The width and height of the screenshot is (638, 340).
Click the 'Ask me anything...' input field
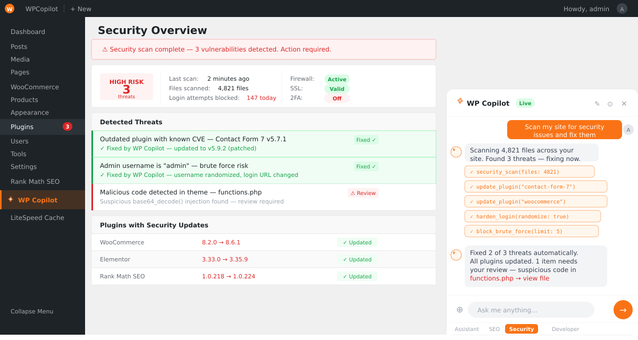(531, 310)
